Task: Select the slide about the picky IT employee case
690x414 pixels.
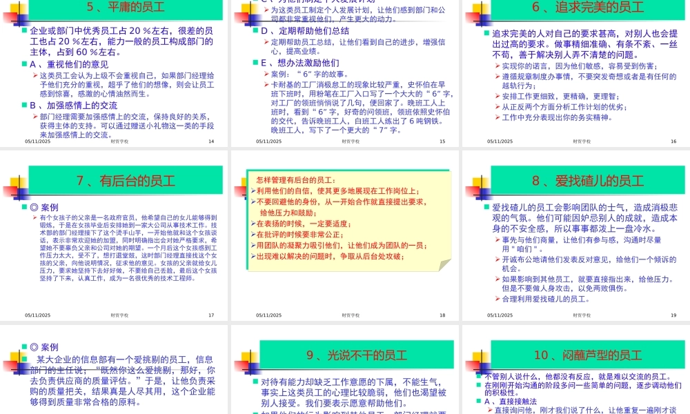Action: click(x=114, y=370)
